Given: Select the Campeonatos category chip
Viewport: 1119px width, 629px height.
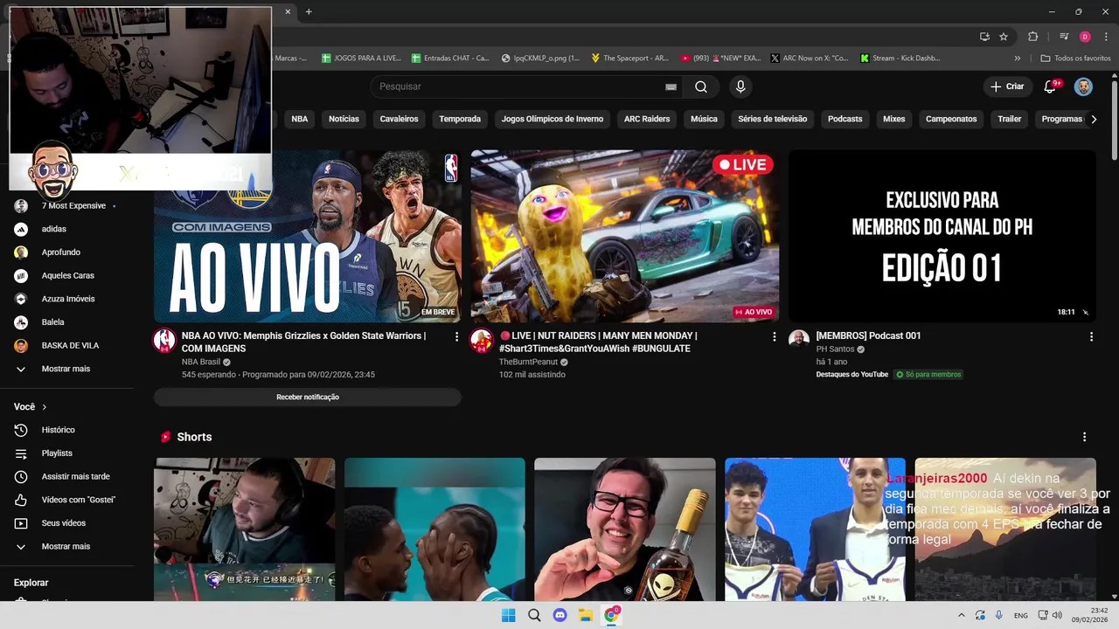Looking at the screenshot, I should coord(951,119).
